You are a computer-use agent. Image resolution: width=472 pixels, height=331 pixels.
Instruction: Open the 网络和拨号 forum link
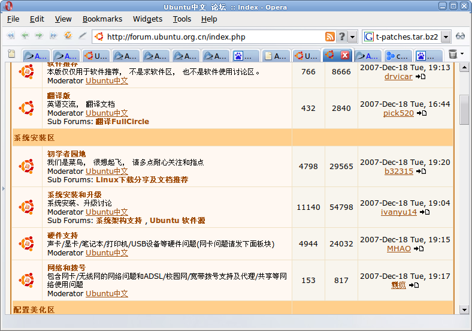pyautogui.click(x=66, y=267)
